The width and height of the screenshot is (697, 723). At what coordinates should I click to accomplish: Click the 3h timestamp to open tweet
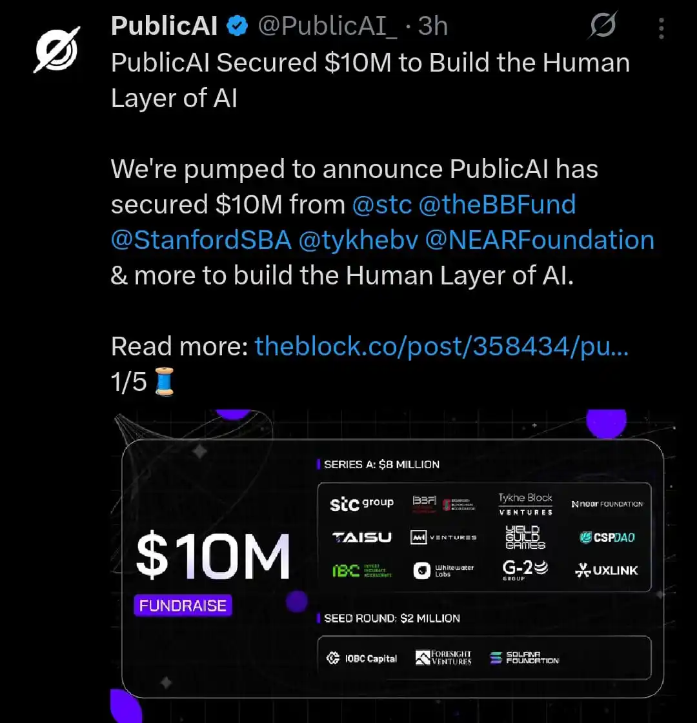click(432, 26)
